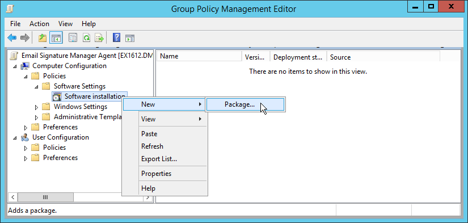Click the Computer Configuration Preferences folder icon
The image size is (468, 223).
pos(35,127)
